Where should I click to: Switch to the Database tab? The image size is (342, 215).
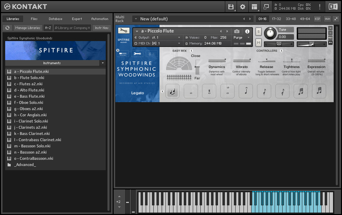pyautogui.click(x=55, y=19)
